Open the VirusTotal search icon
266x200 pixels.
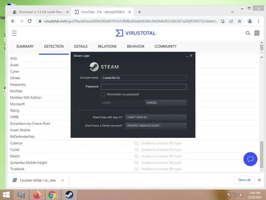coord(248,33)
